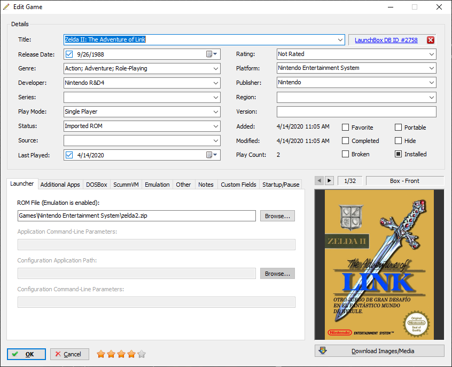Open the Emulation tab
Image resolution: width=452 pixels, height=367 pixels.
pos(157,185)
